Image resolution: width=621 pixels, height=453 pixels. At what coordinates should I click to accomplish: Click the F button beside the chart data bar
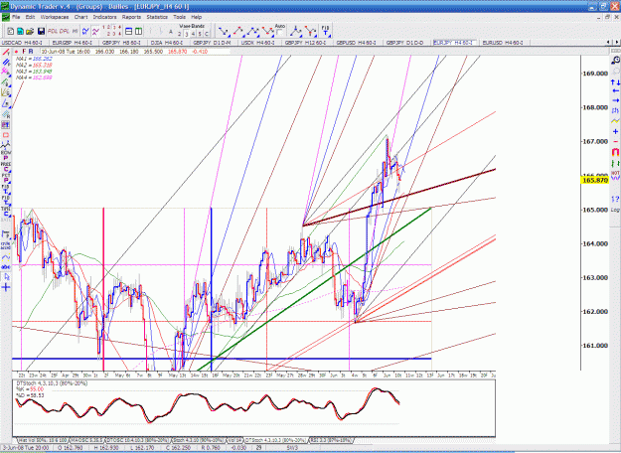click(x=24, y=52)
